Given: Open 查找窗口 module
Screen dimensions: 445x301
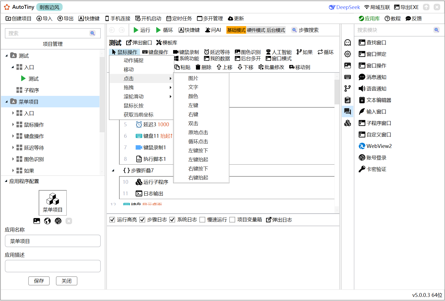Looking at the screenshot, I should click(373, 42).
